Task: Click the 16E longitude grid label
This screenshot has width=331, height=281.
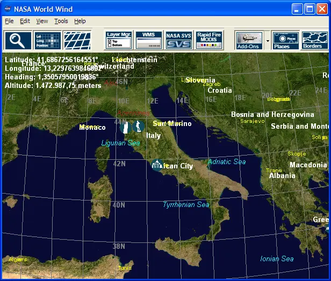Action: coord(211,99)
